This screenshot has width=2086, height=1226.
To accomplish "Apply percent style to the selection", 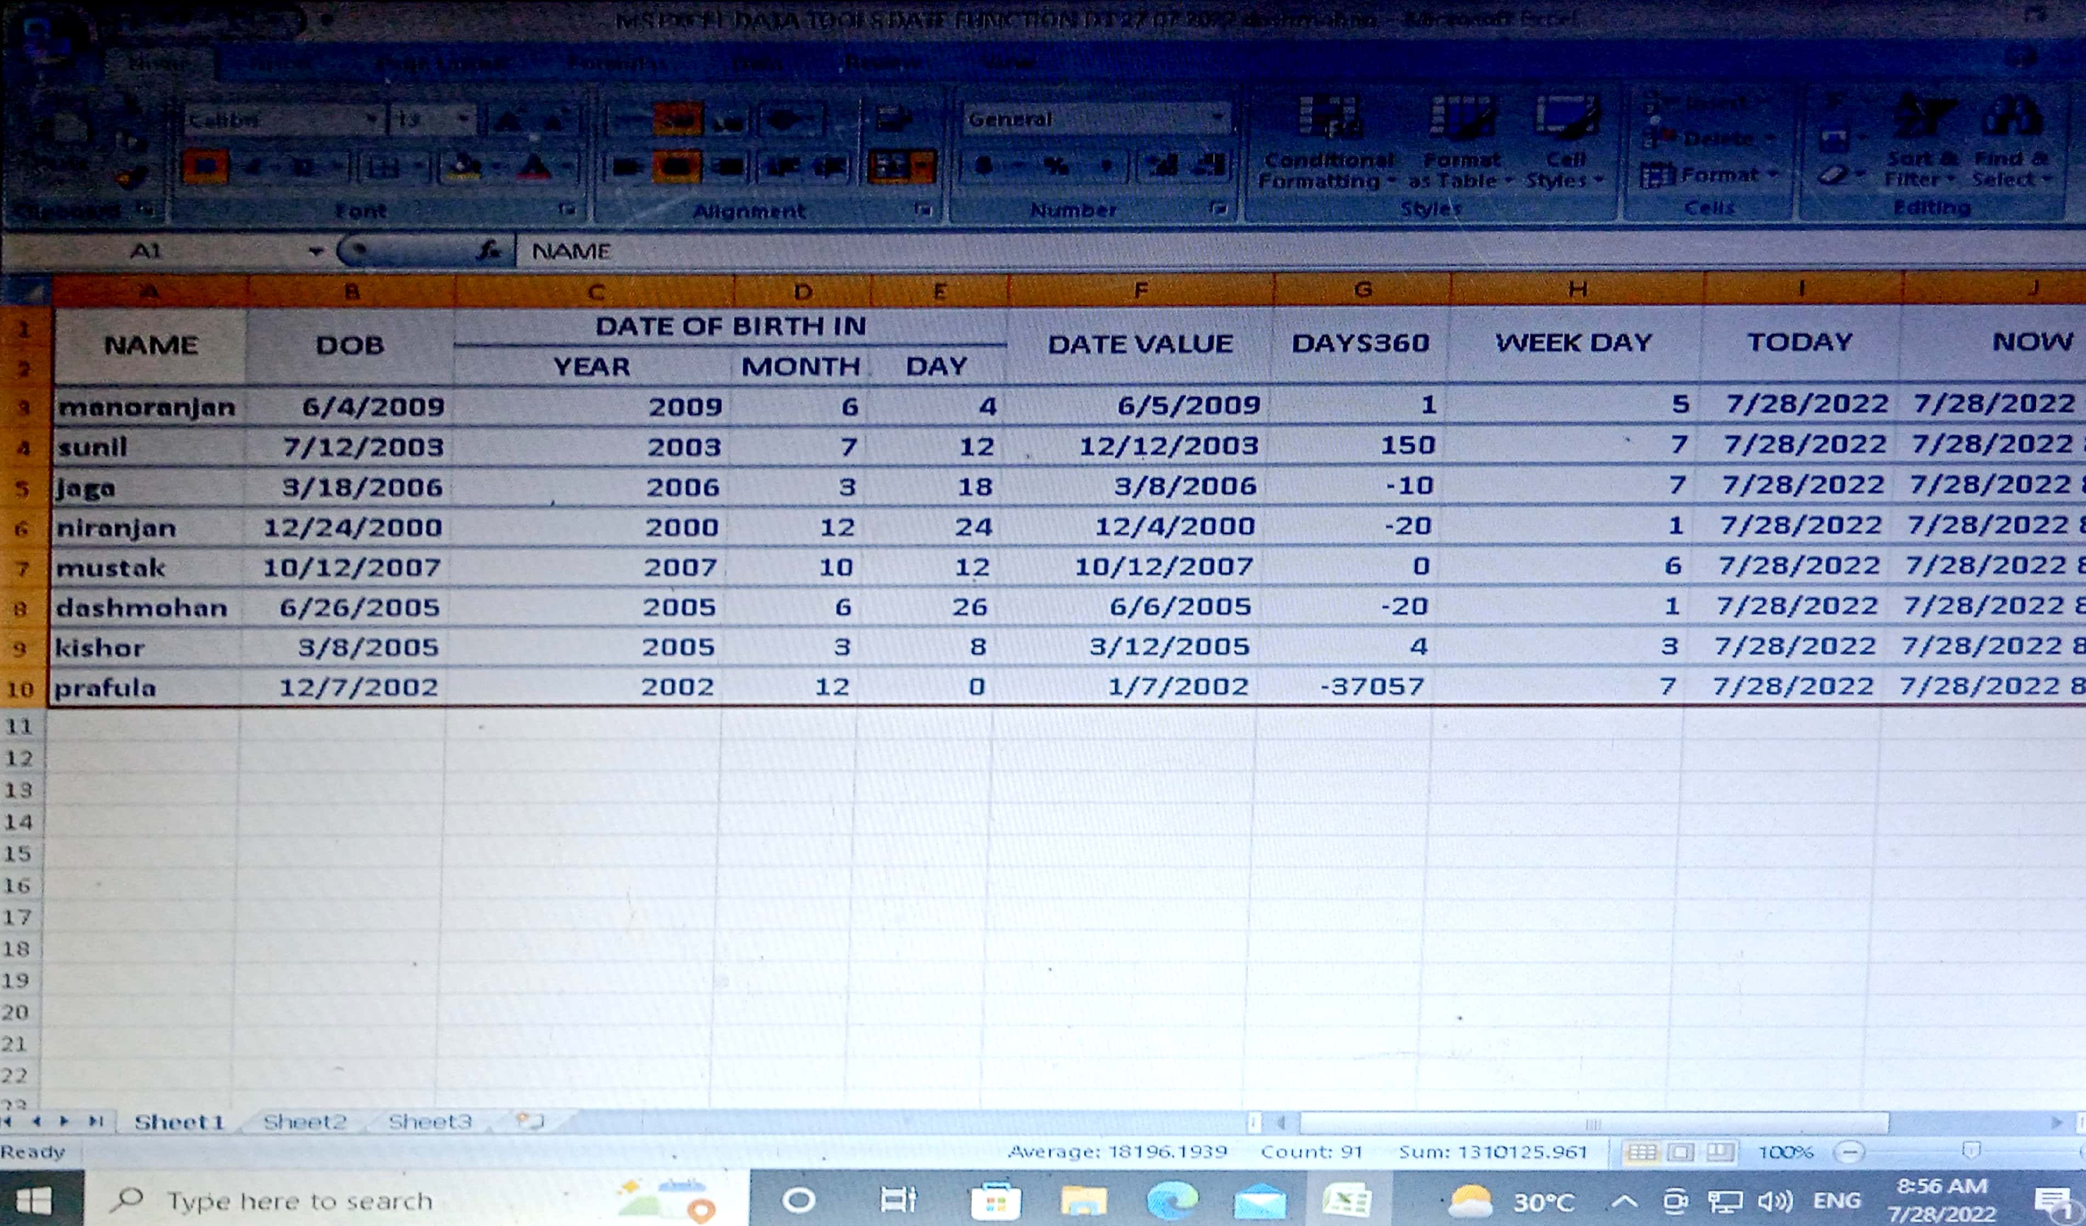I will pyautogui.click(x=1056, y=166).
